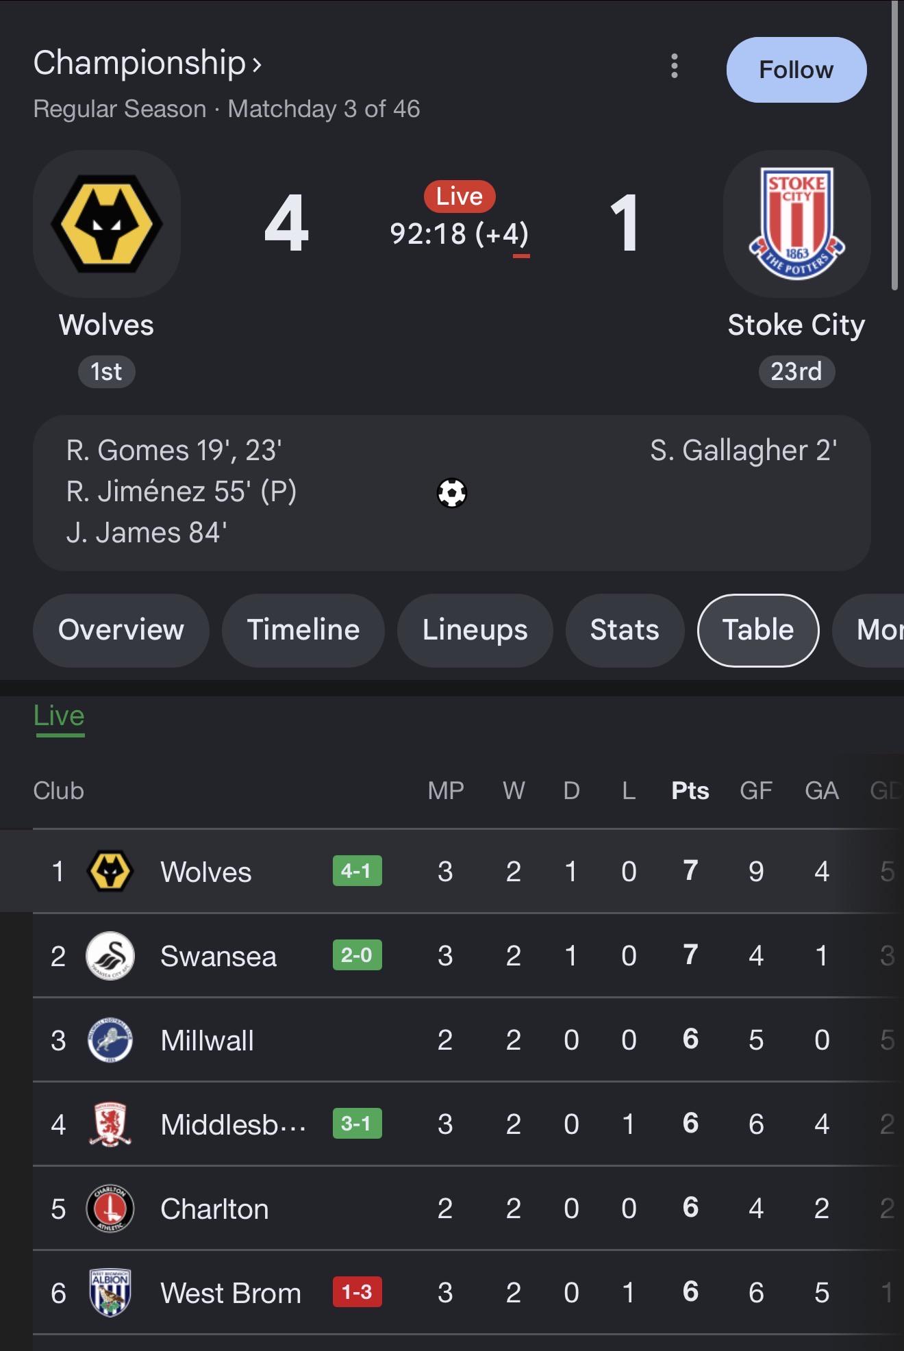Tap the Stoke City crest in header
The height and width of the screenshot is (1351, 904).
[796, 224]
